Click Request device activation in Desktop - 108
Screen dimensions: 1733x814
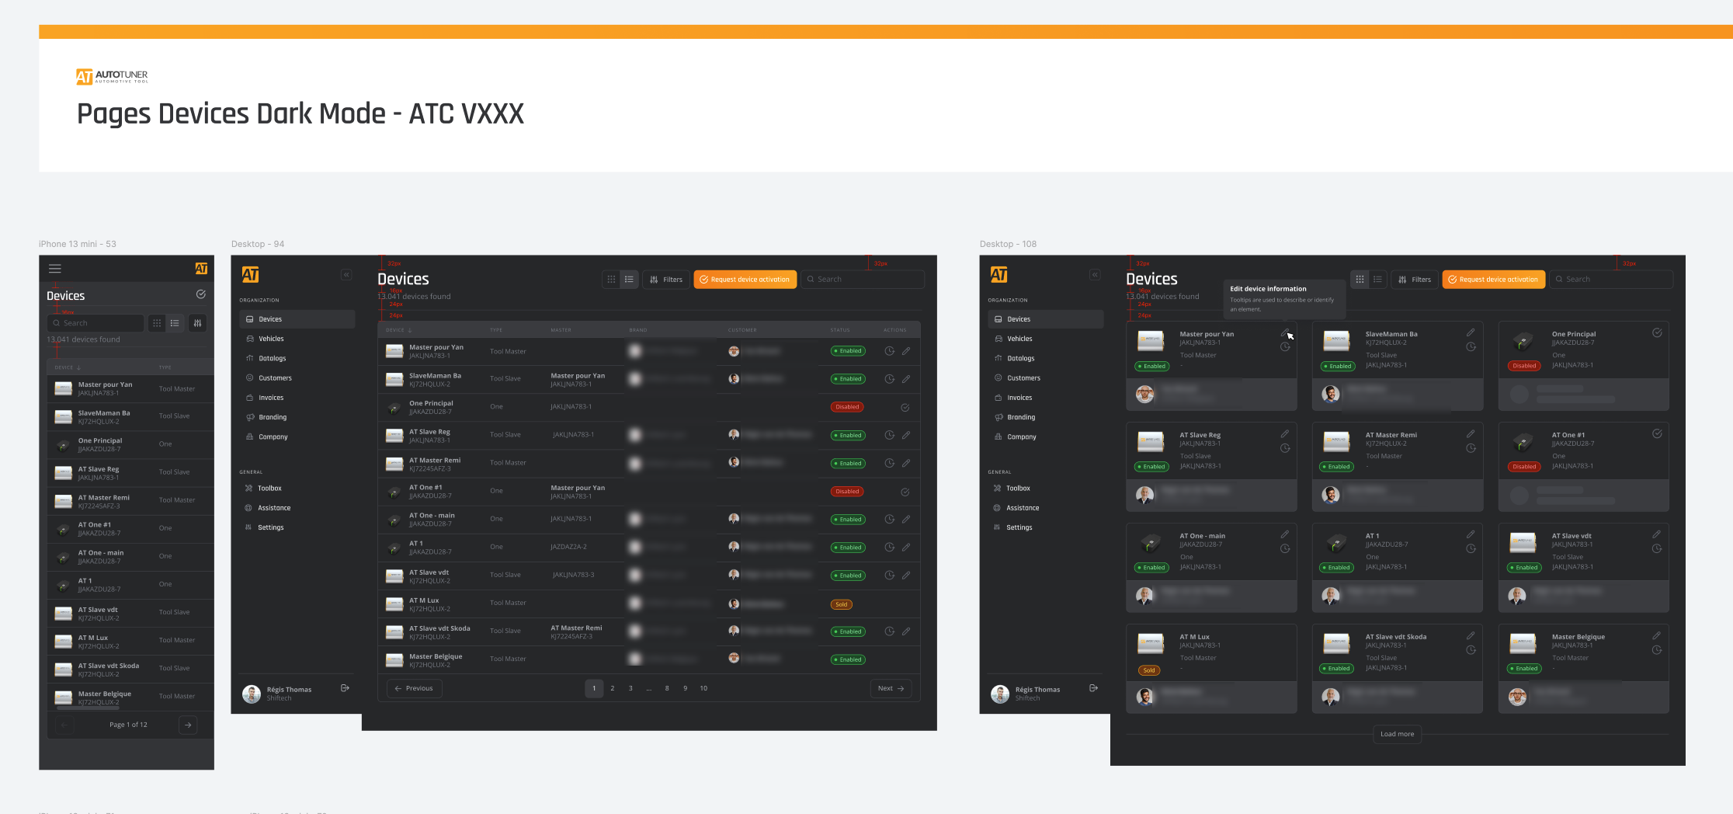(1493, 280)
